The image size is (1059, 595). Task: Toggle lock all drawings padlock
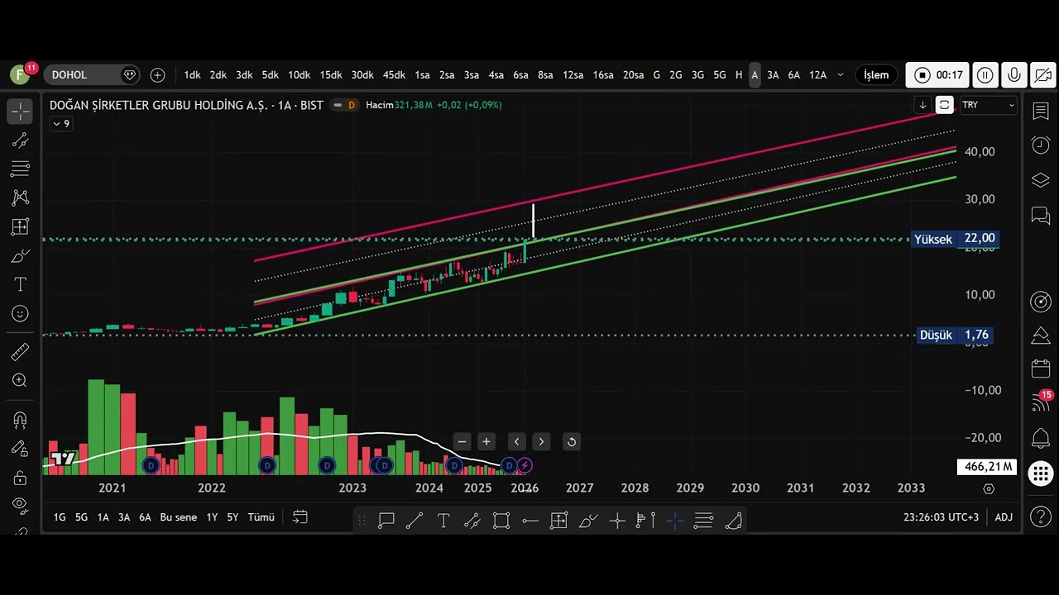point(20,478)
